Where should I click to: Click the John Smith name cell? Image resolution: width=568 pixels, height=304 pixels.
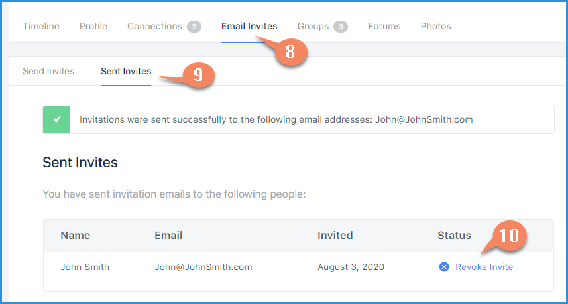85,267
